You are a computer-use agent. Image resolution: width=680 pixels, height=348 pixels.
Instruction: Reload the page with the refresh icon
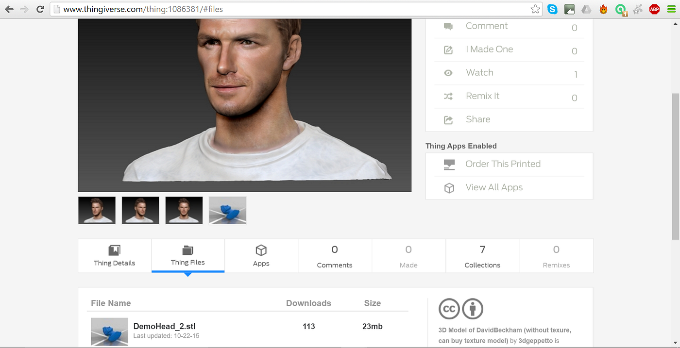pyautogui.click(x=40, y=9)
